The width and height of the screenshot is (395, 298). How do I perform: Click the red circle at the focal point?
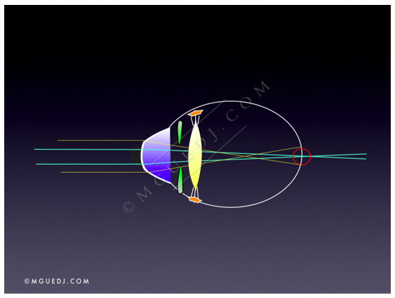tap(301, 157)
